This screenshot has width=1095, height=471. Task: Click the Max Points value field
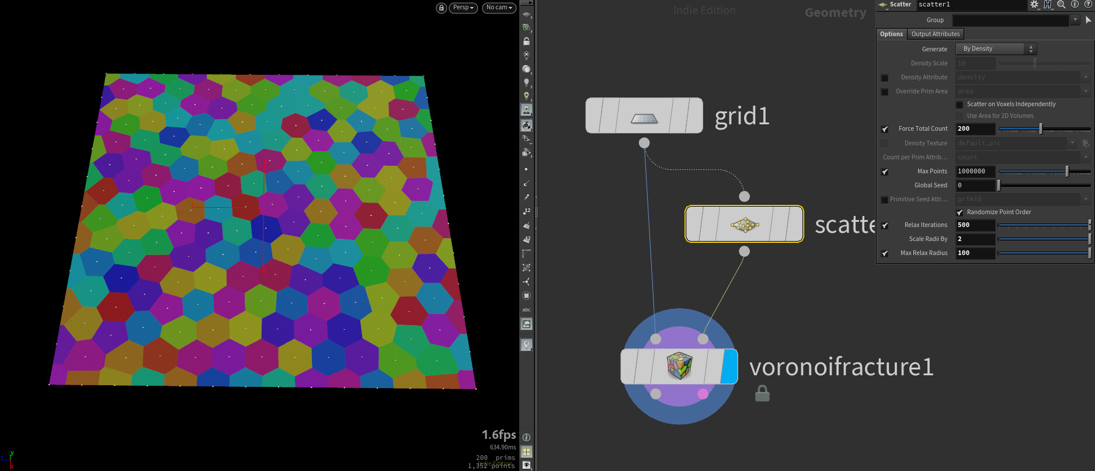coord(975,172)
